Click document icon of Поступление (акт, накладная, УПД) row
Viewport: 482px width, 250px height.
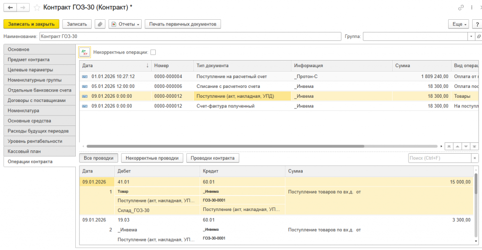coord(85,96)
